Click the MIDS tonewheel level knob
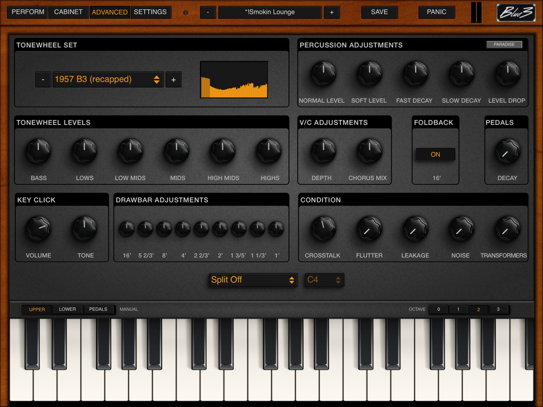The width and height of the screenshot is (543, 407). pos(176,151)
